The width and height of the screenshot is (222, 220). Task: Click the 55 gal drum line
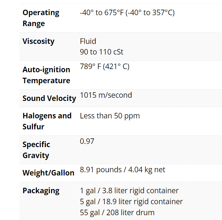(x=117, y=213)
